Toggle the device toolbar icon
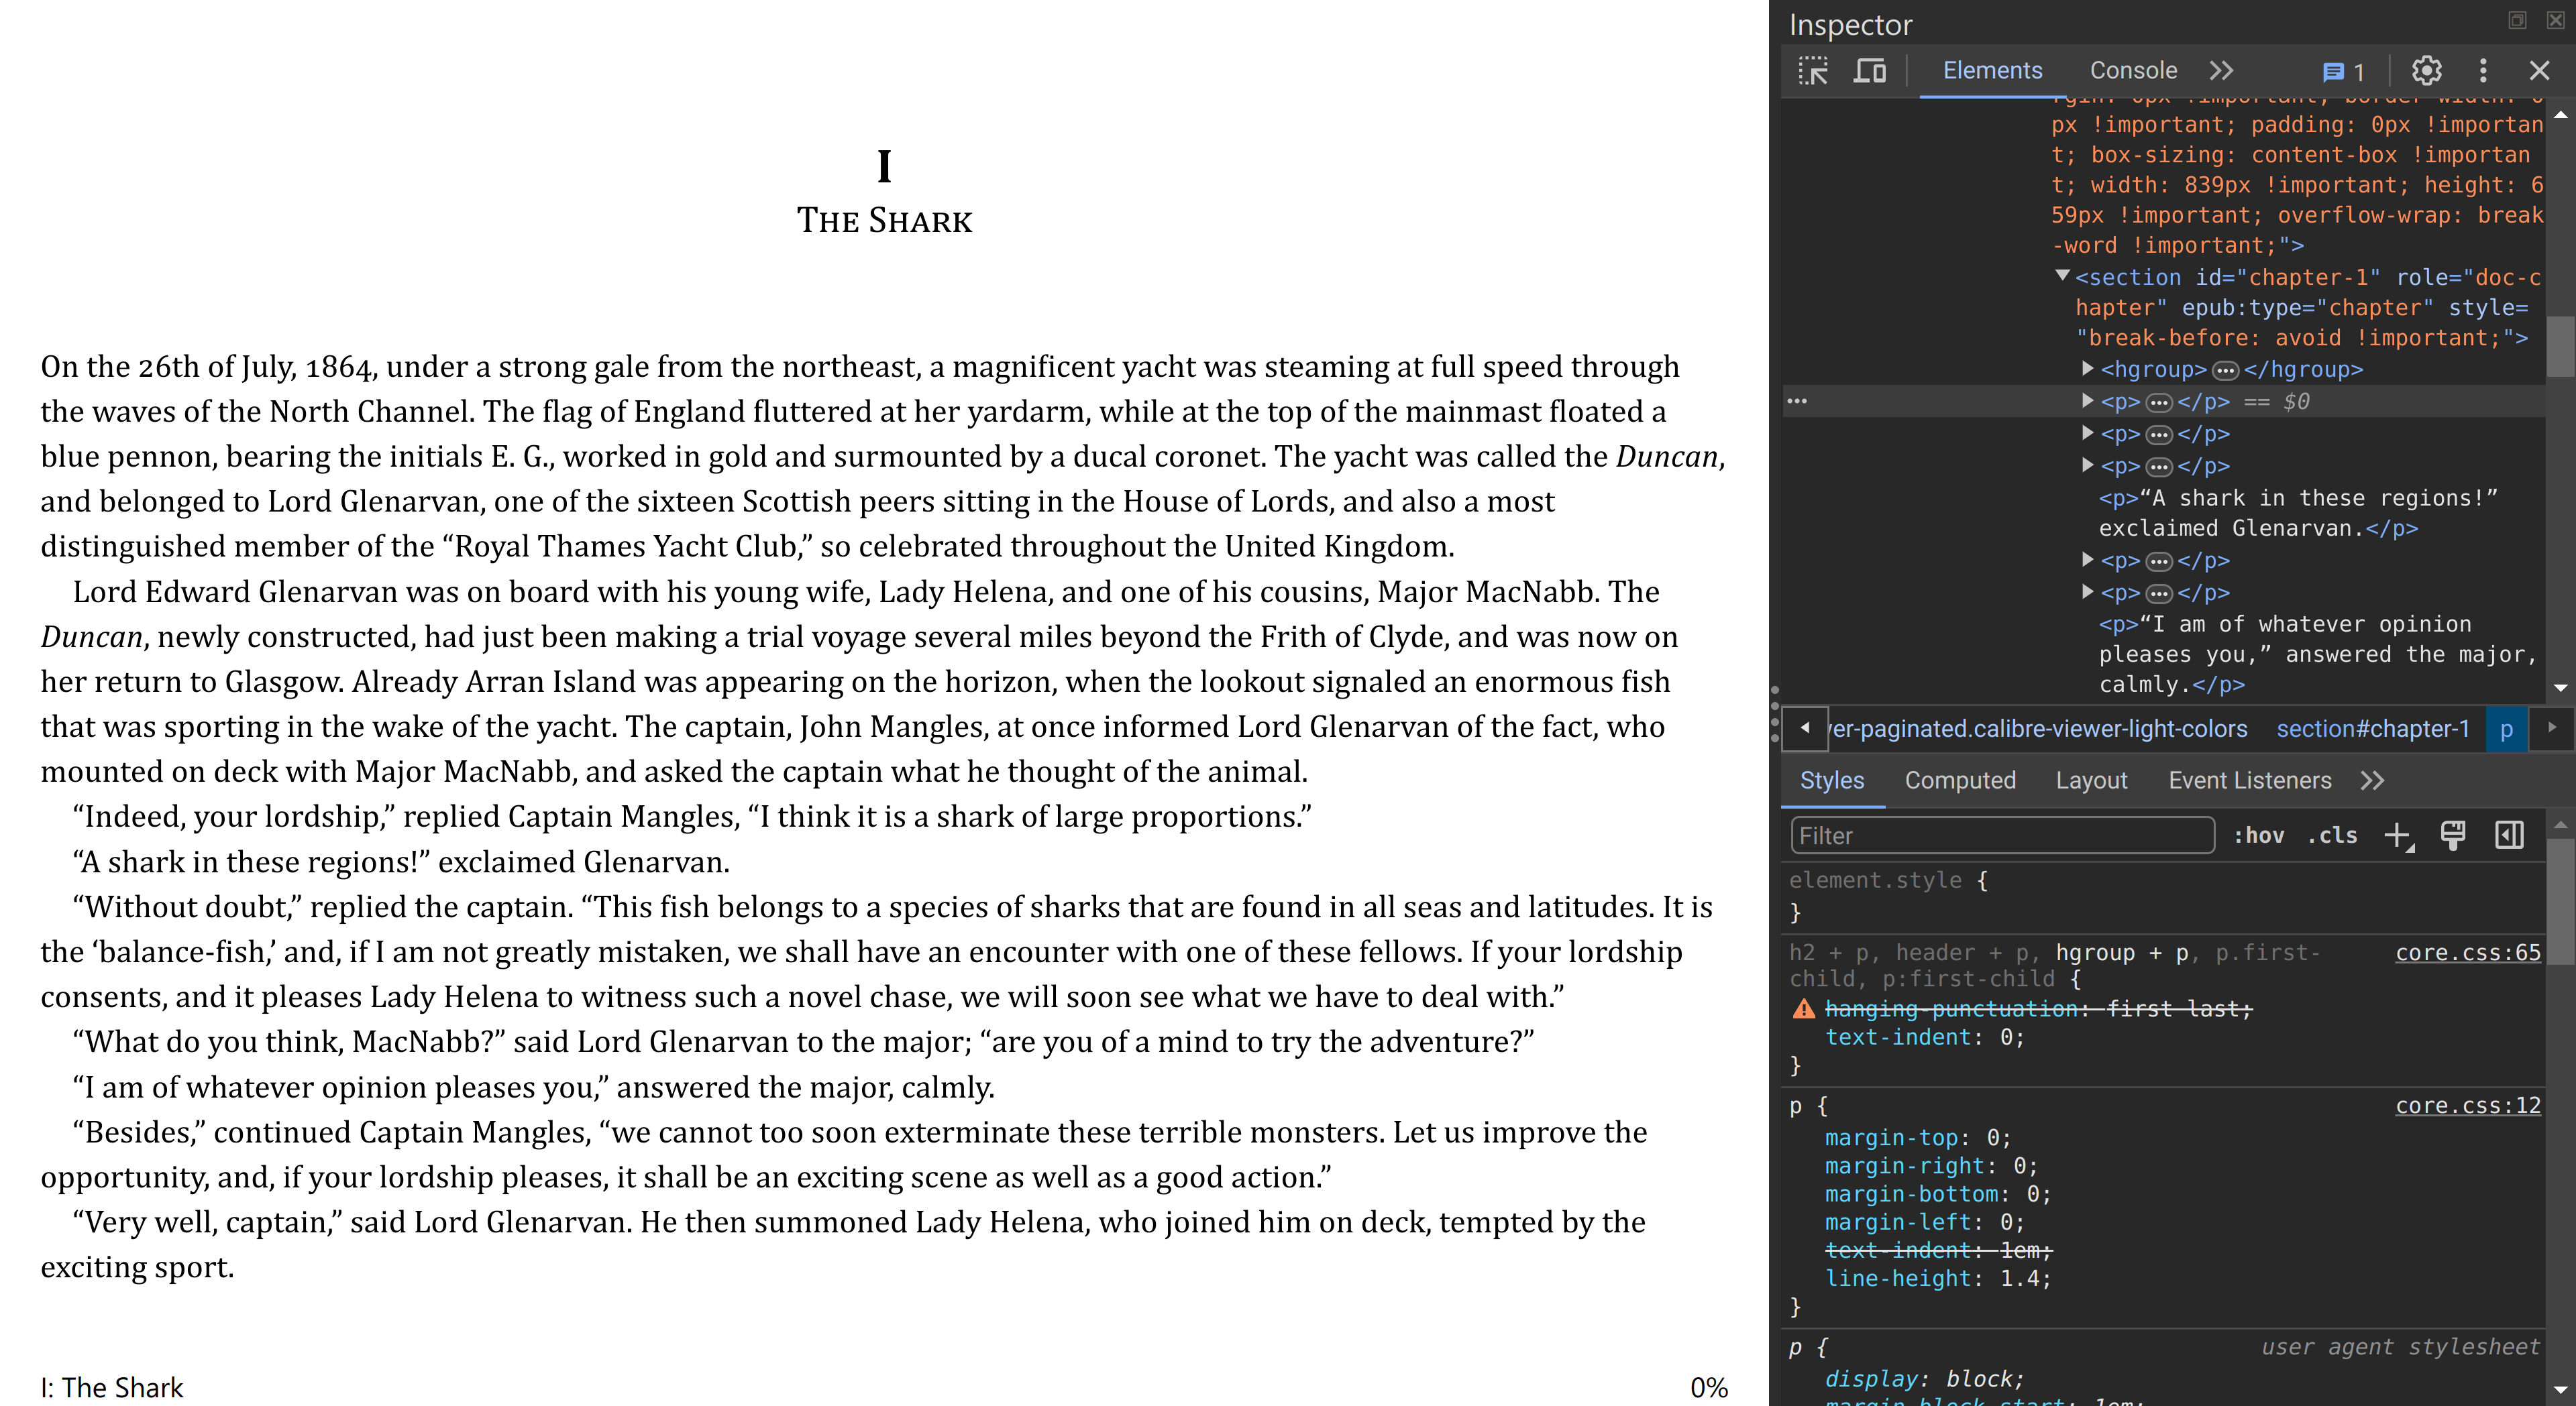 point(1869,71)
